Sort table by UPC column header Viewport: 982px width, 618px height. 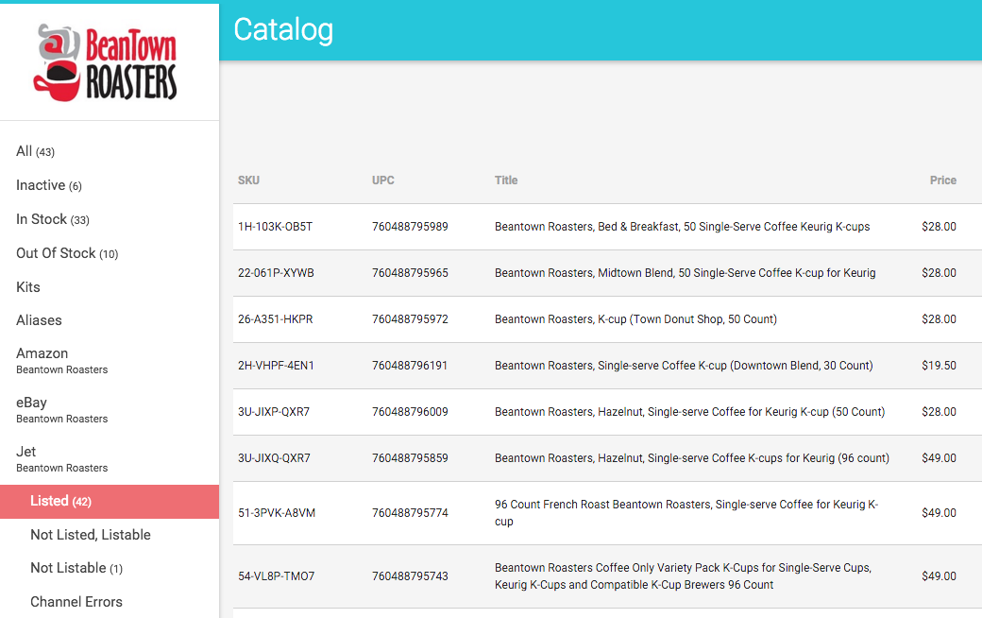pos(383,180)
